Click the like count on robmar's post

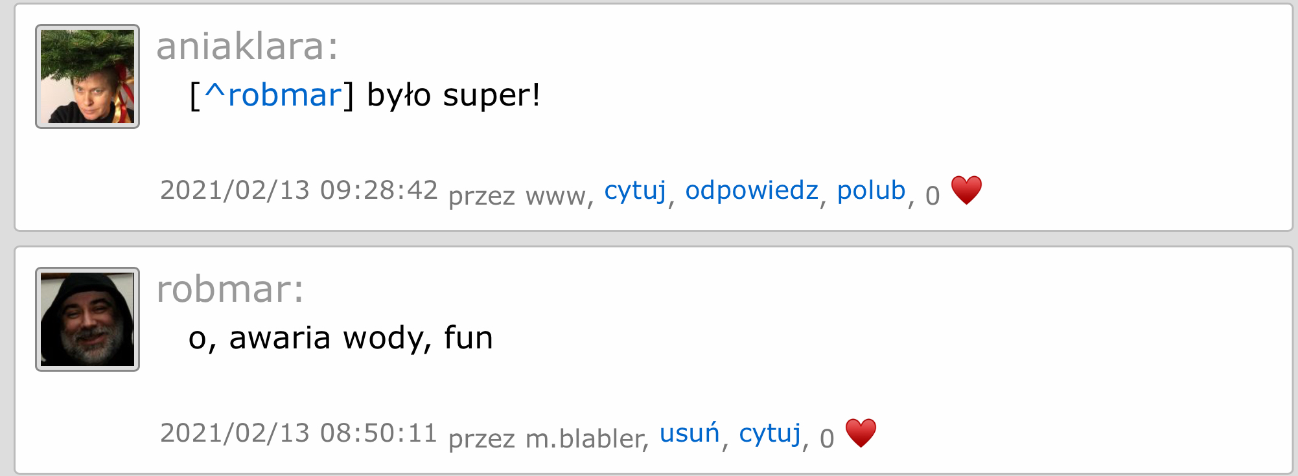(x=827, y=438)
